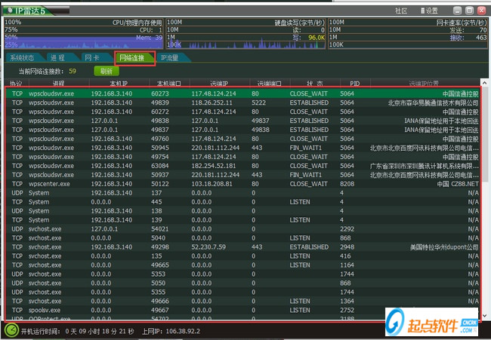Click the 美国特拉华州dupont公司 location cell
491x340 pixels.
[x=444, y=247]
